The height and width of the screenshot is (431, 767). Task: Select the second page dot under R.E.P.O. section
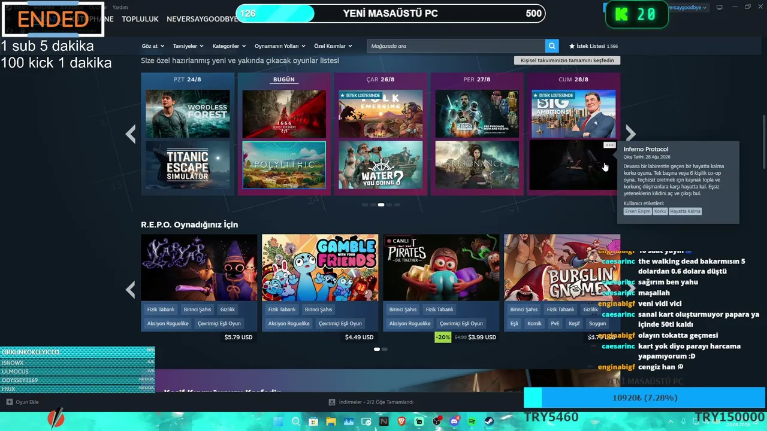[x=385, y=349]
